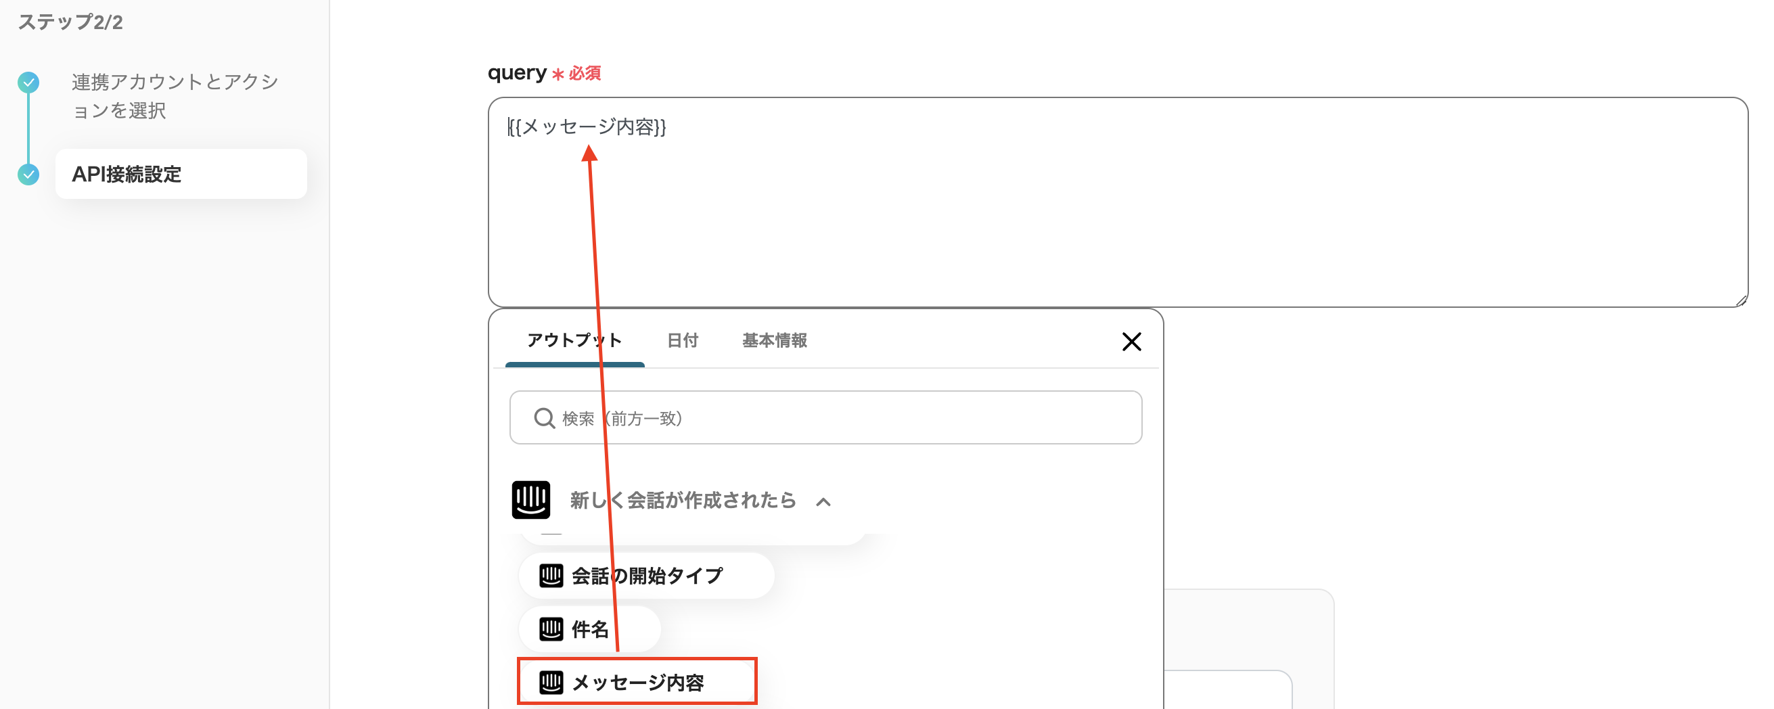Click the Intercom icon beside 新しく会話が作成されたら

[x=532, y=501]
